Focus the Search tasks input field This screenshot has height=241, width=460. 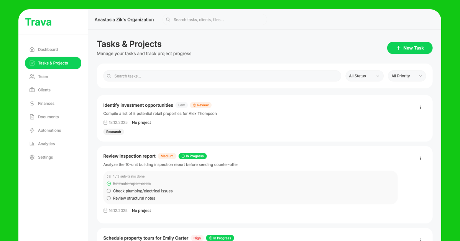(x=222, y=76)
